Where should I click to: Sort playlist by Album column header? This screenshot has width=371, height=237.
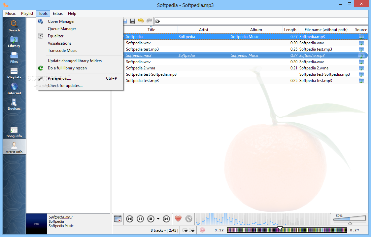pos(256,30)
